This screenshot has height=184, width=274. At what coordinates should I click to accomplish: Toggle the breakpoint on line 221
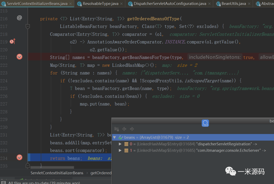point(20,57)
